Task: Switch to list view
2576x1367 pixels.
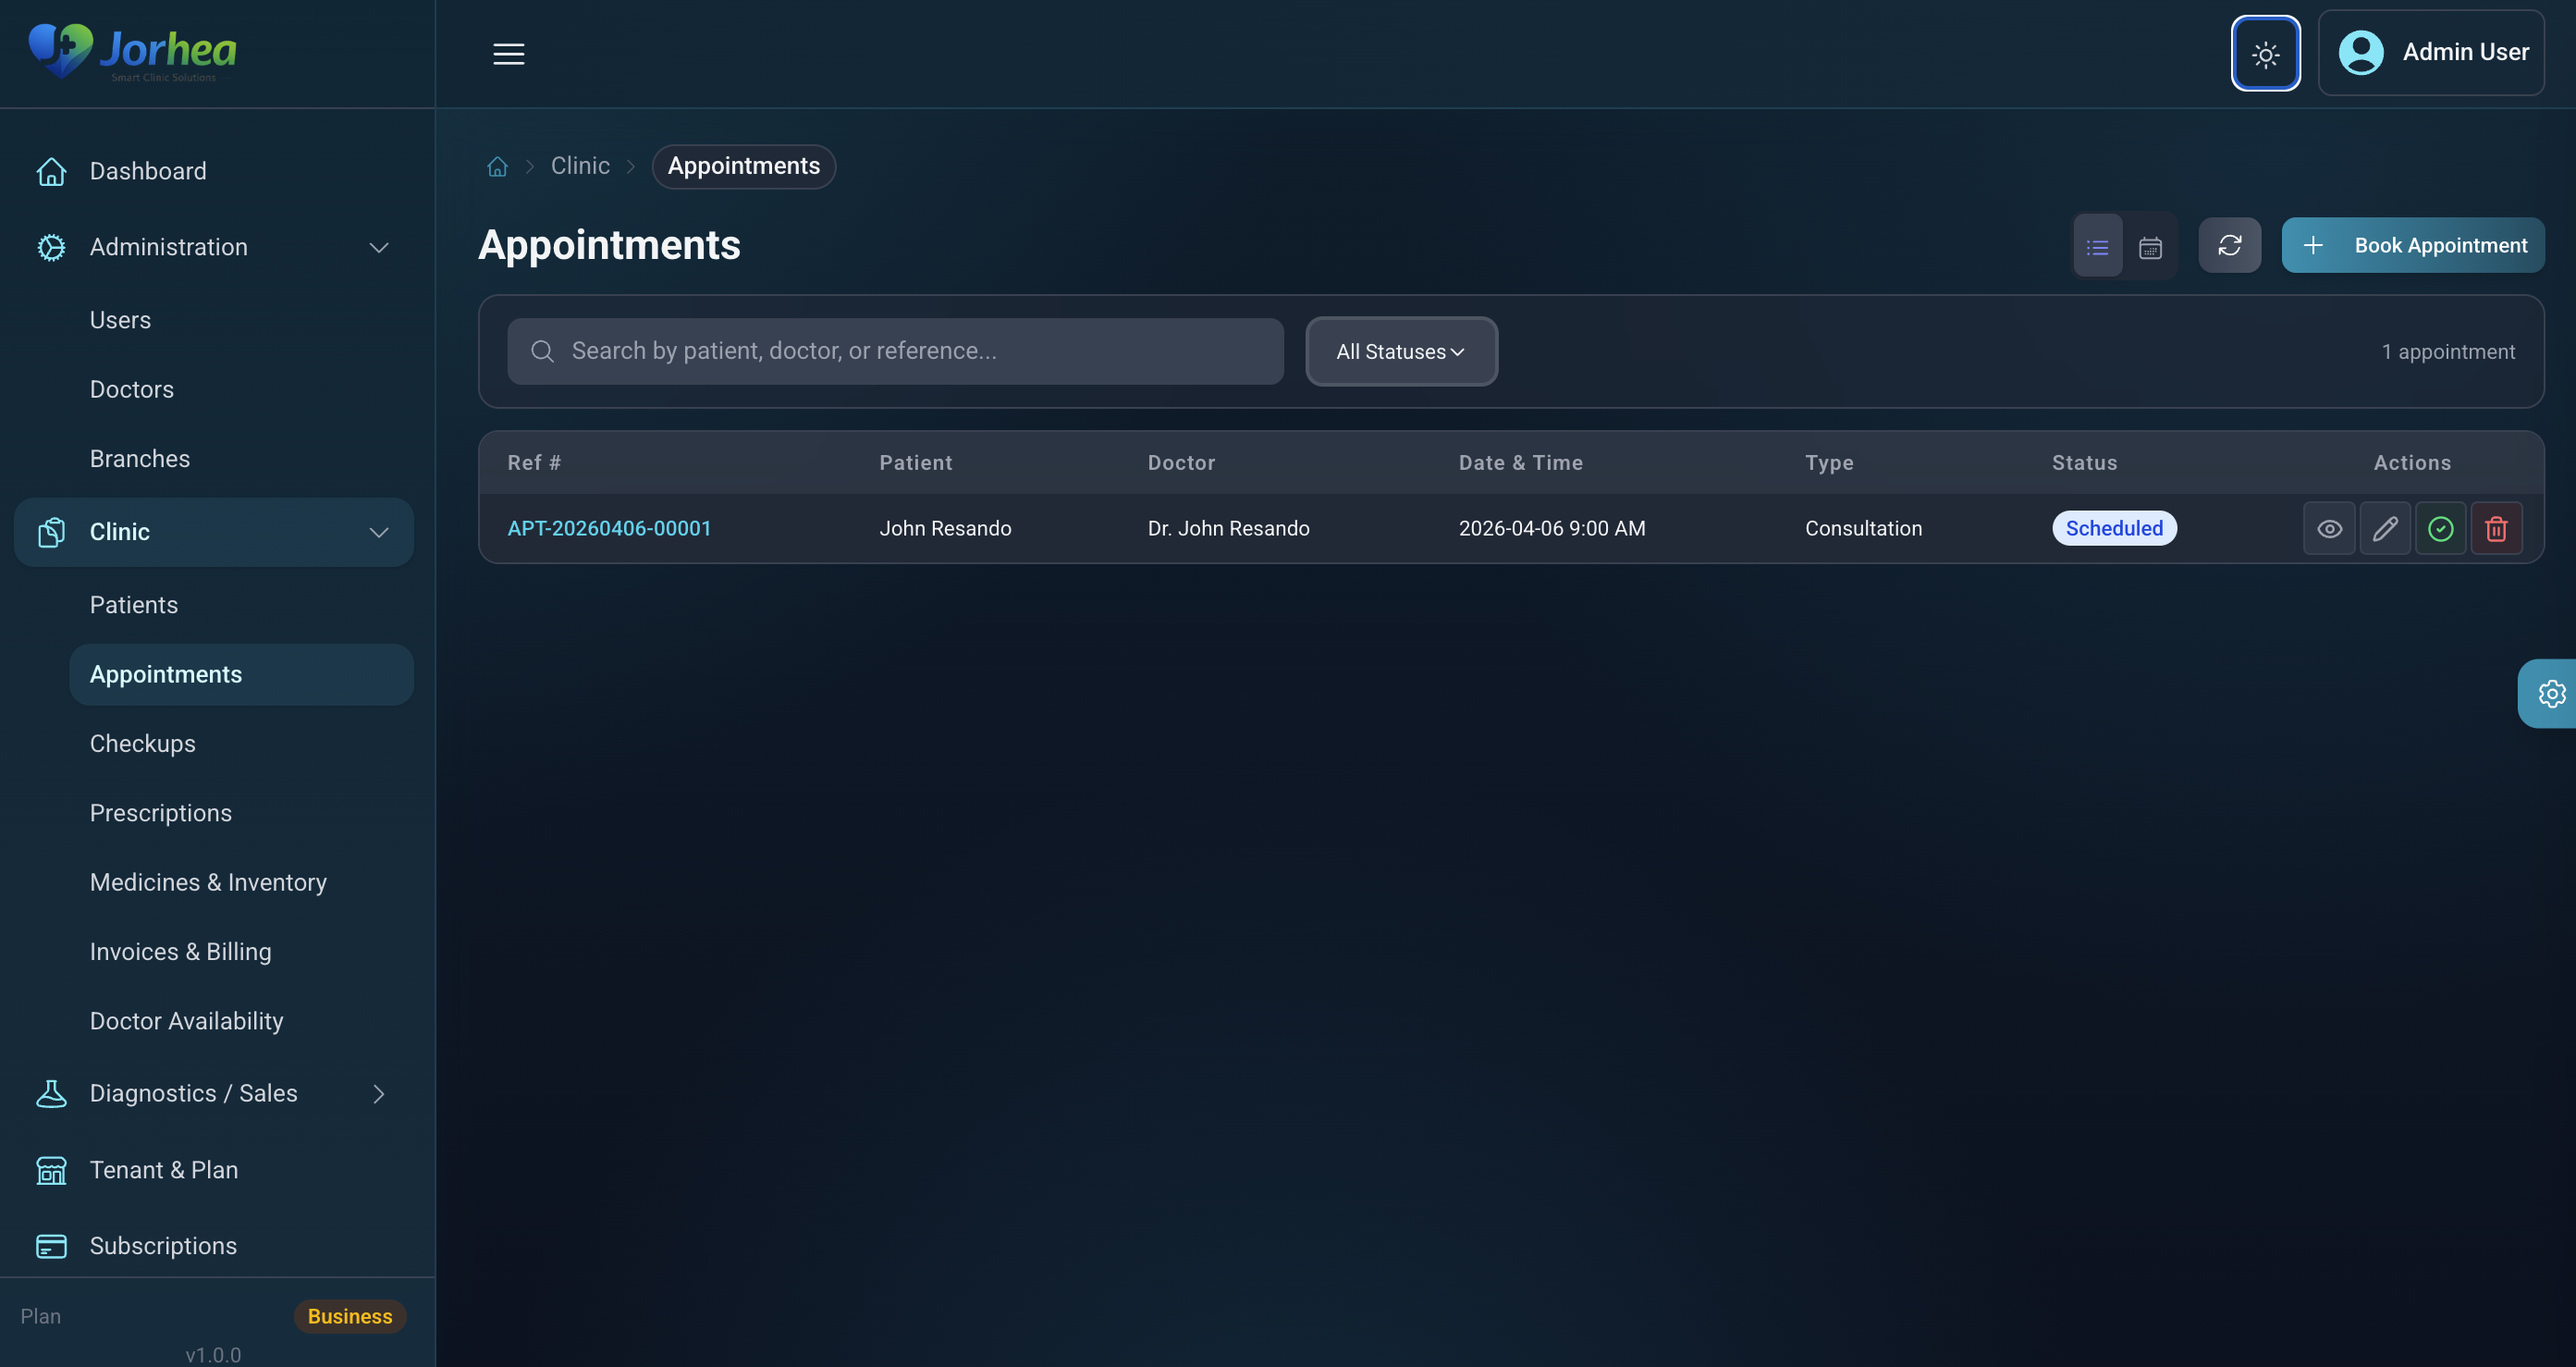Action: [2097, 247]
